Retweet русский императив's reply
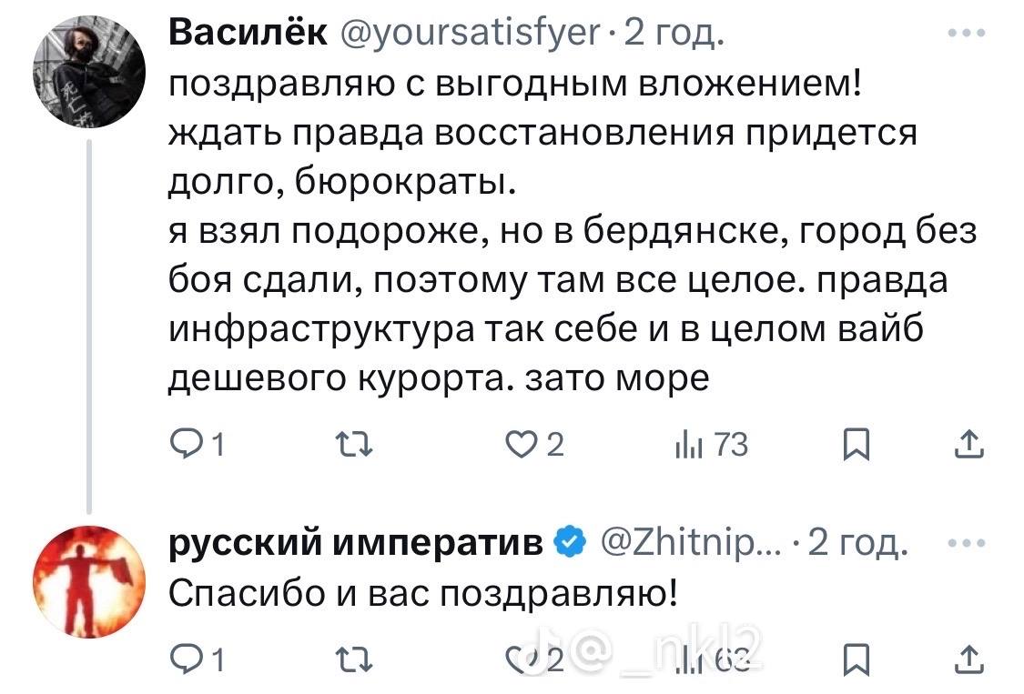The image size is (1024, 694). (x=348, y=657)
